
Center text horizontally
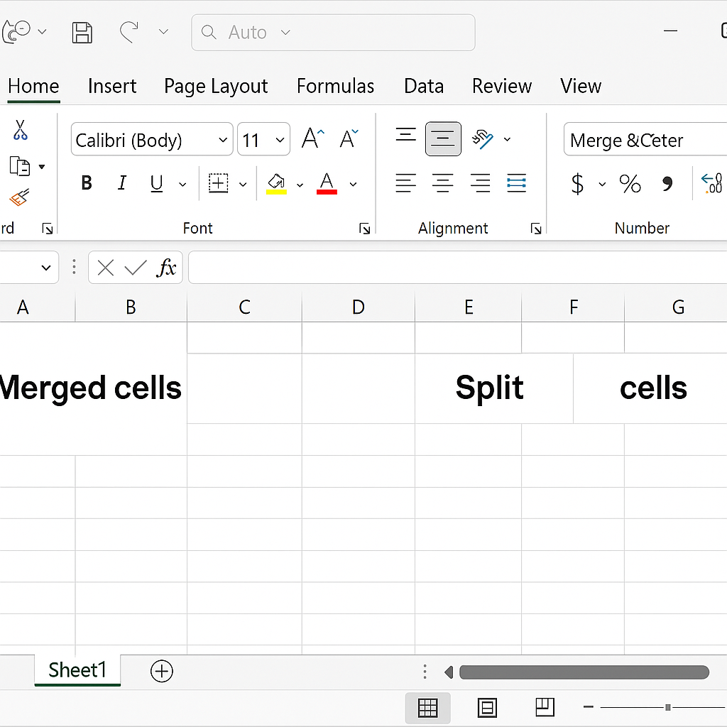point(443,183)
